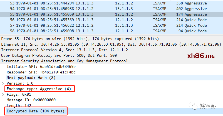Click the Next payload: Hash (8) field
Screen dimensions: 223x116
tap(31, 78)
